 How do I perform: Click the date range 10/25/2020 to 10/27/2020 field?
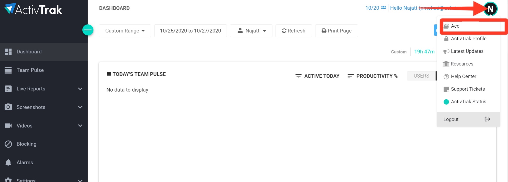[190, 31]
